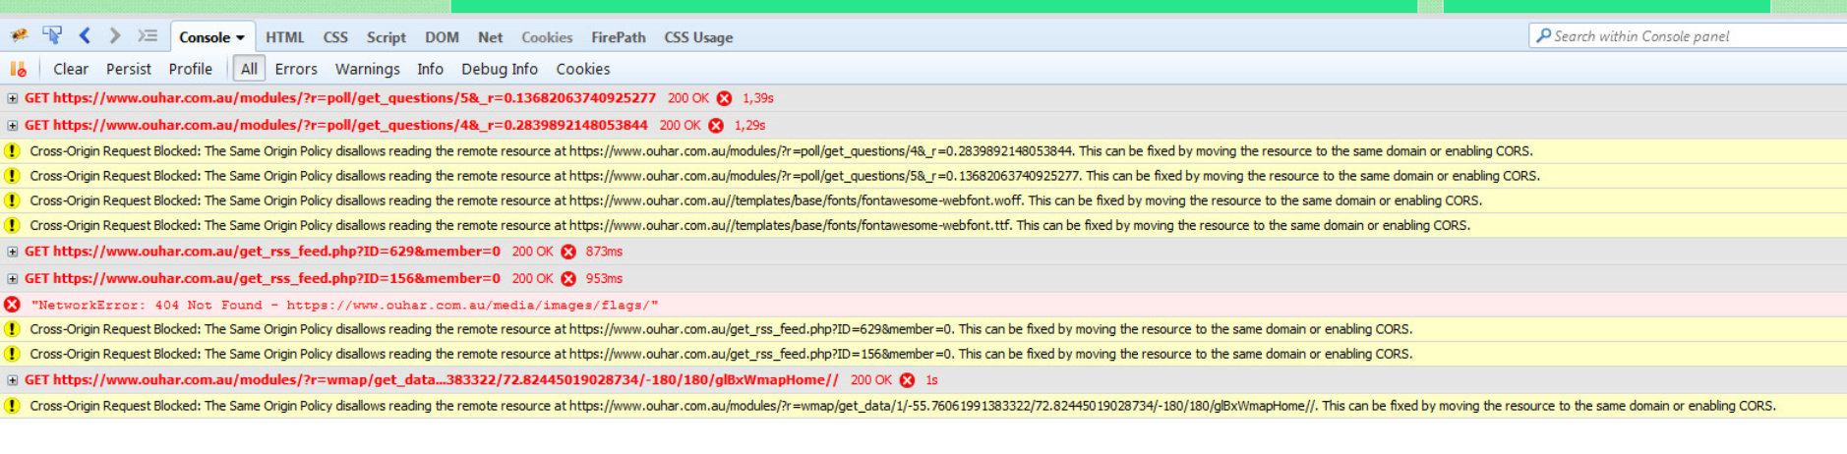
Task: Expand the poll/get_questions/5 GET request
Action: [x=12, y=98]
